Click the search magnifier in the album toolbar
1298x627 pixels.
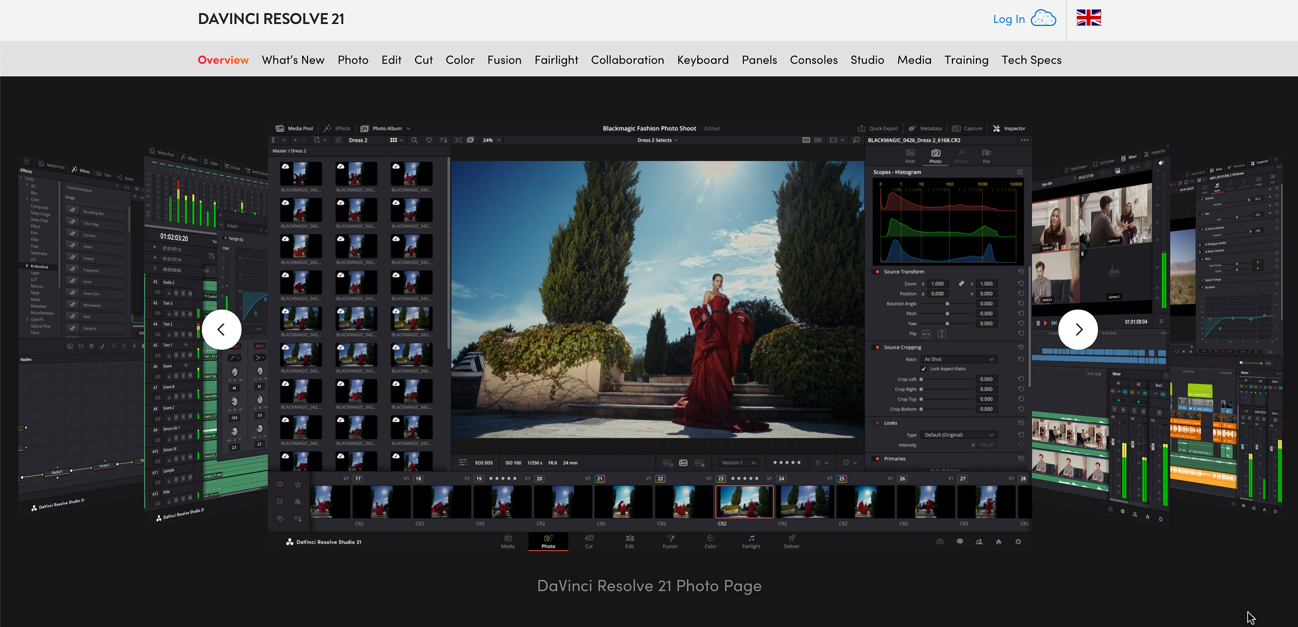[414, 140]
